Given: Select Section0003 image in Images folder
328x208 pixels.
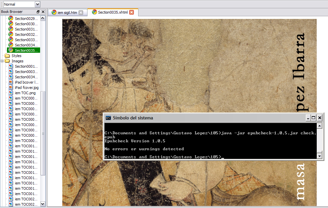Looking at the screenshot, I should pyautogui.click(x=26, y=72).
